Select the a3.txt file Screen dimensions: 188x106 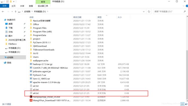pyautogui.click(x=36, y=90)
